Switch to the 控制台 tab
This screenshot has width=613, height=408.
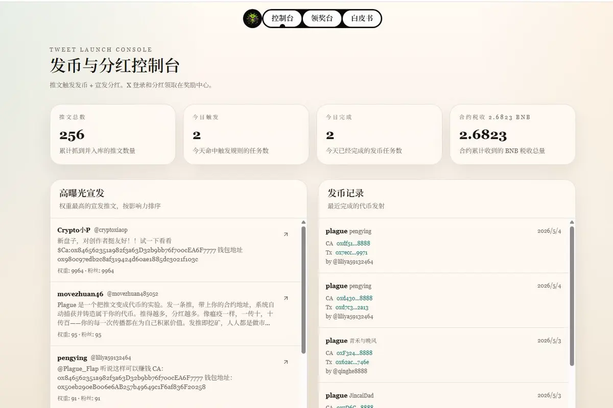(282, 19)
